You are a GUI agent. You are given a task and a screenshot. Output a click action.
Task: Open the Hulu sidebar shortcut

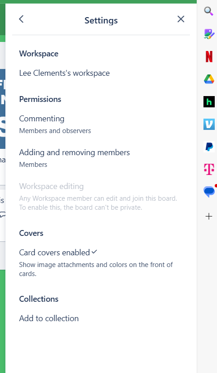[209, 101]
